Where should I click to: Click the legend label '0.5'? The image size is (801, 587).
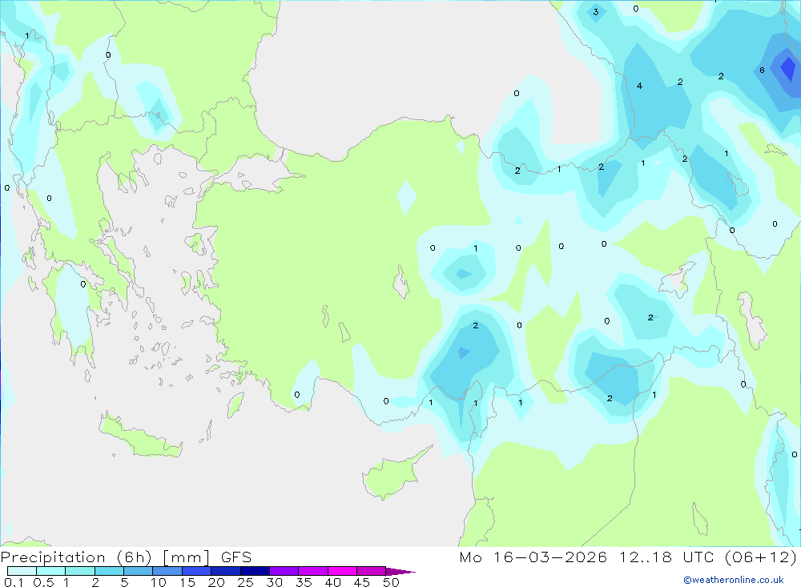click(x=43, y=582)
